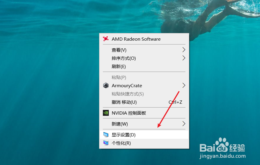This screenshot has height=165, width=260.
Task: Open the ArmouryCrate menu entry
Action: click(144, 86)
